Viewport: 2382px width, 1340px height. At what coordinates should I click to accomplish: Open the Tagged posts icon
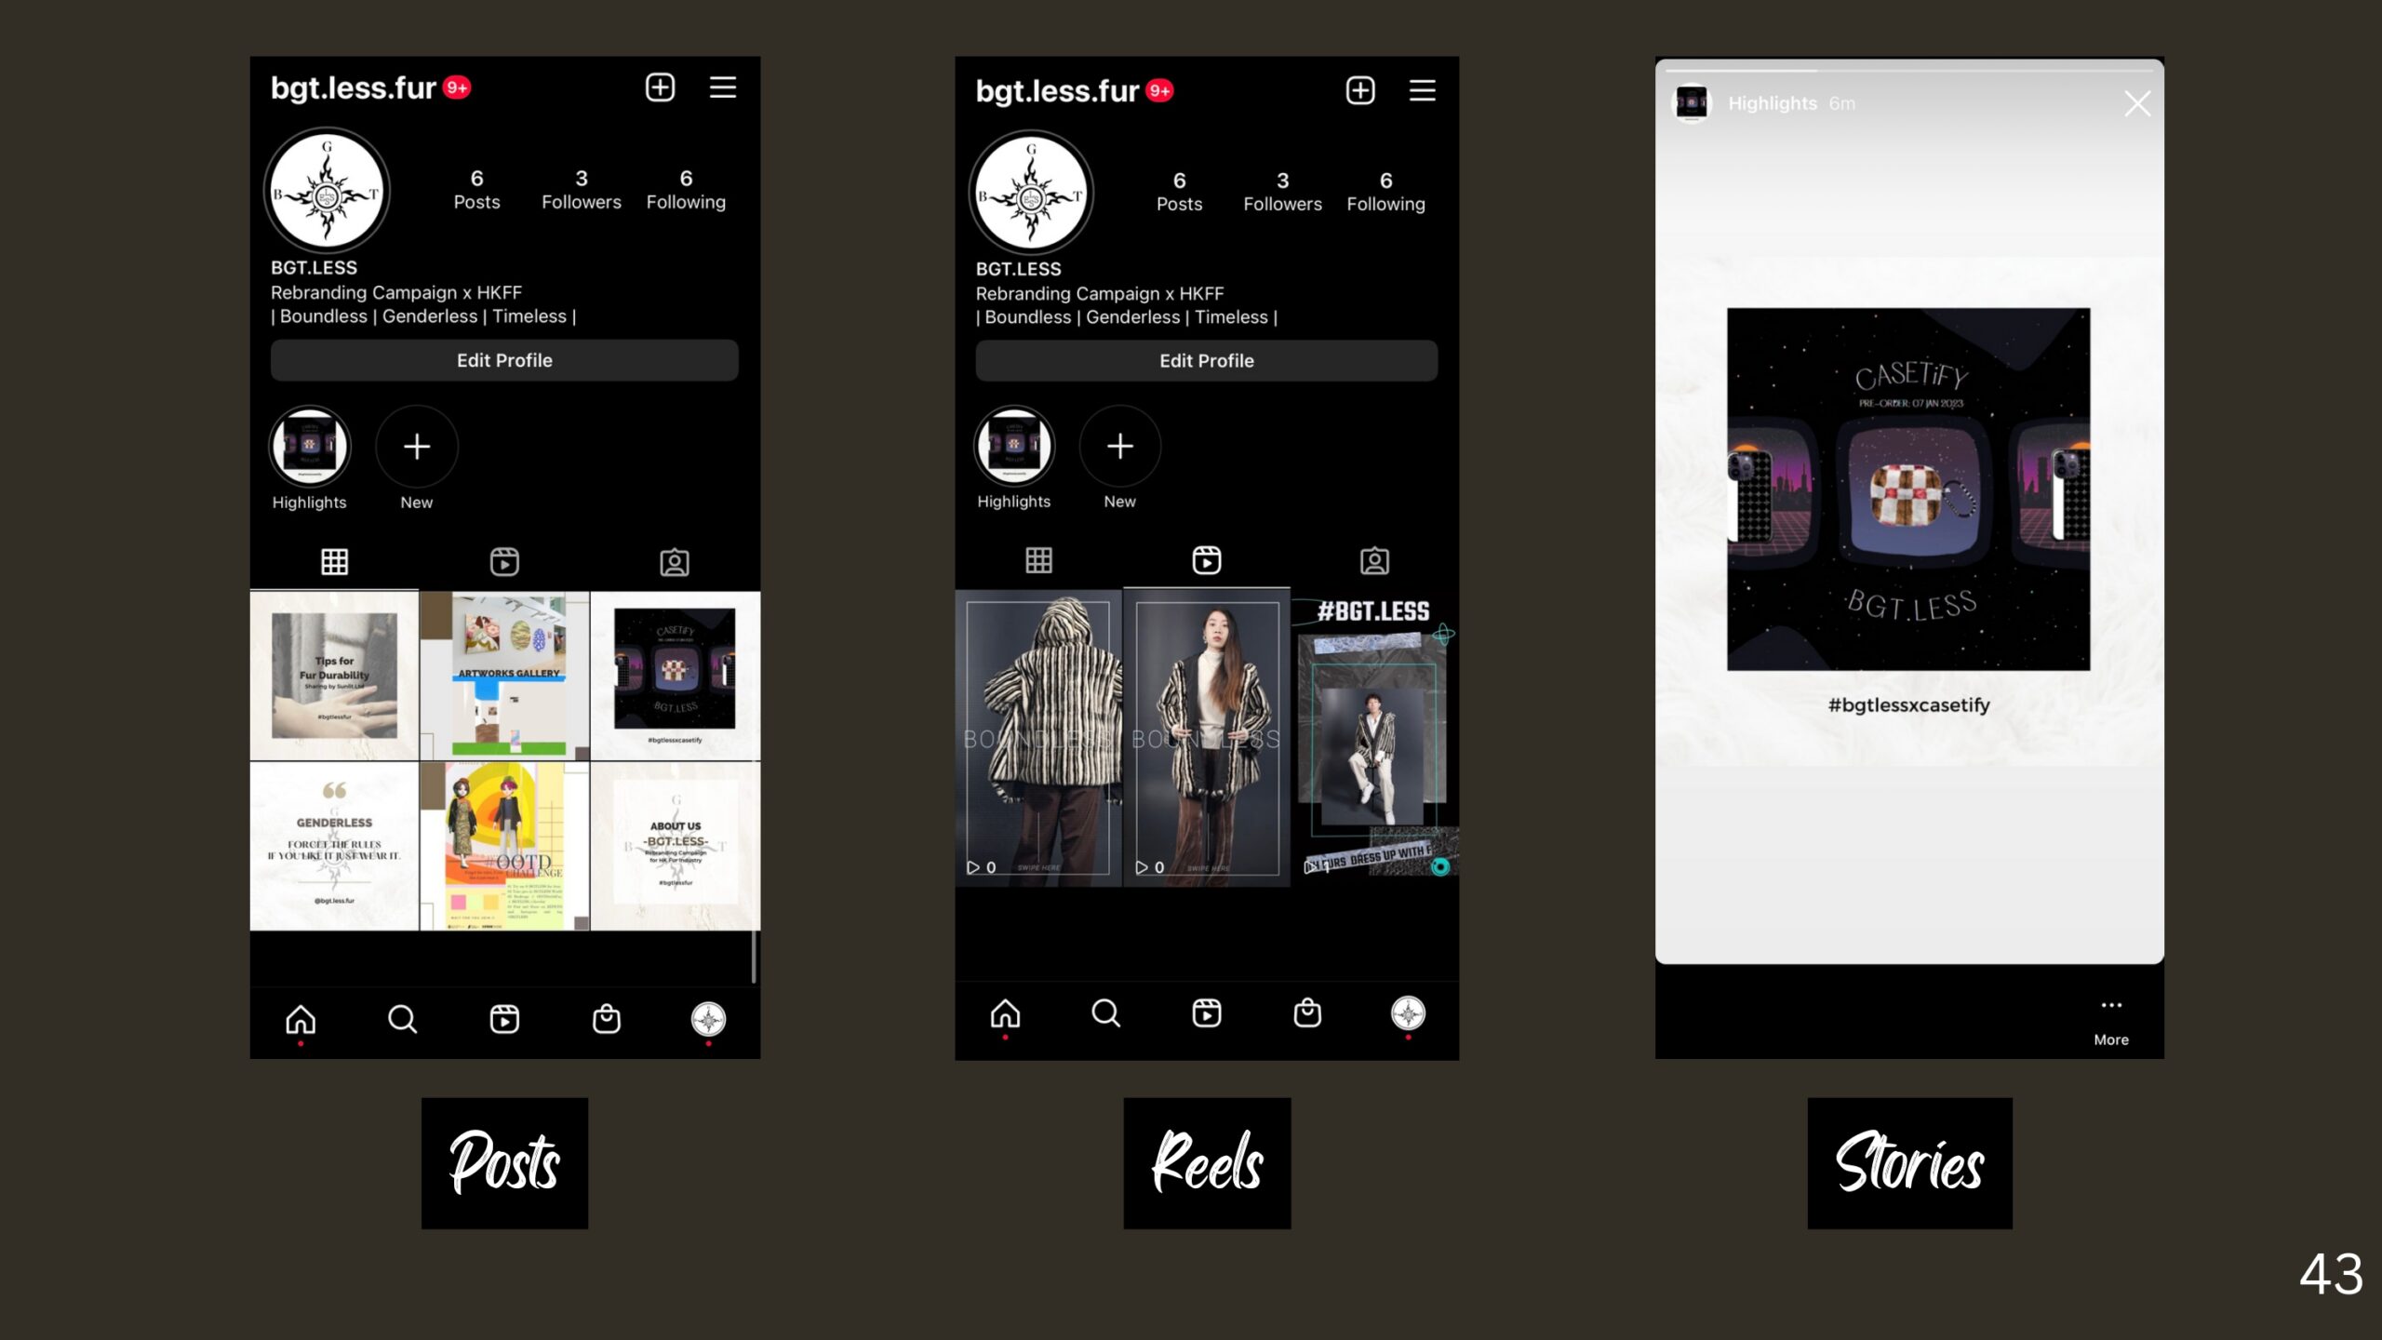click(674, 561)
